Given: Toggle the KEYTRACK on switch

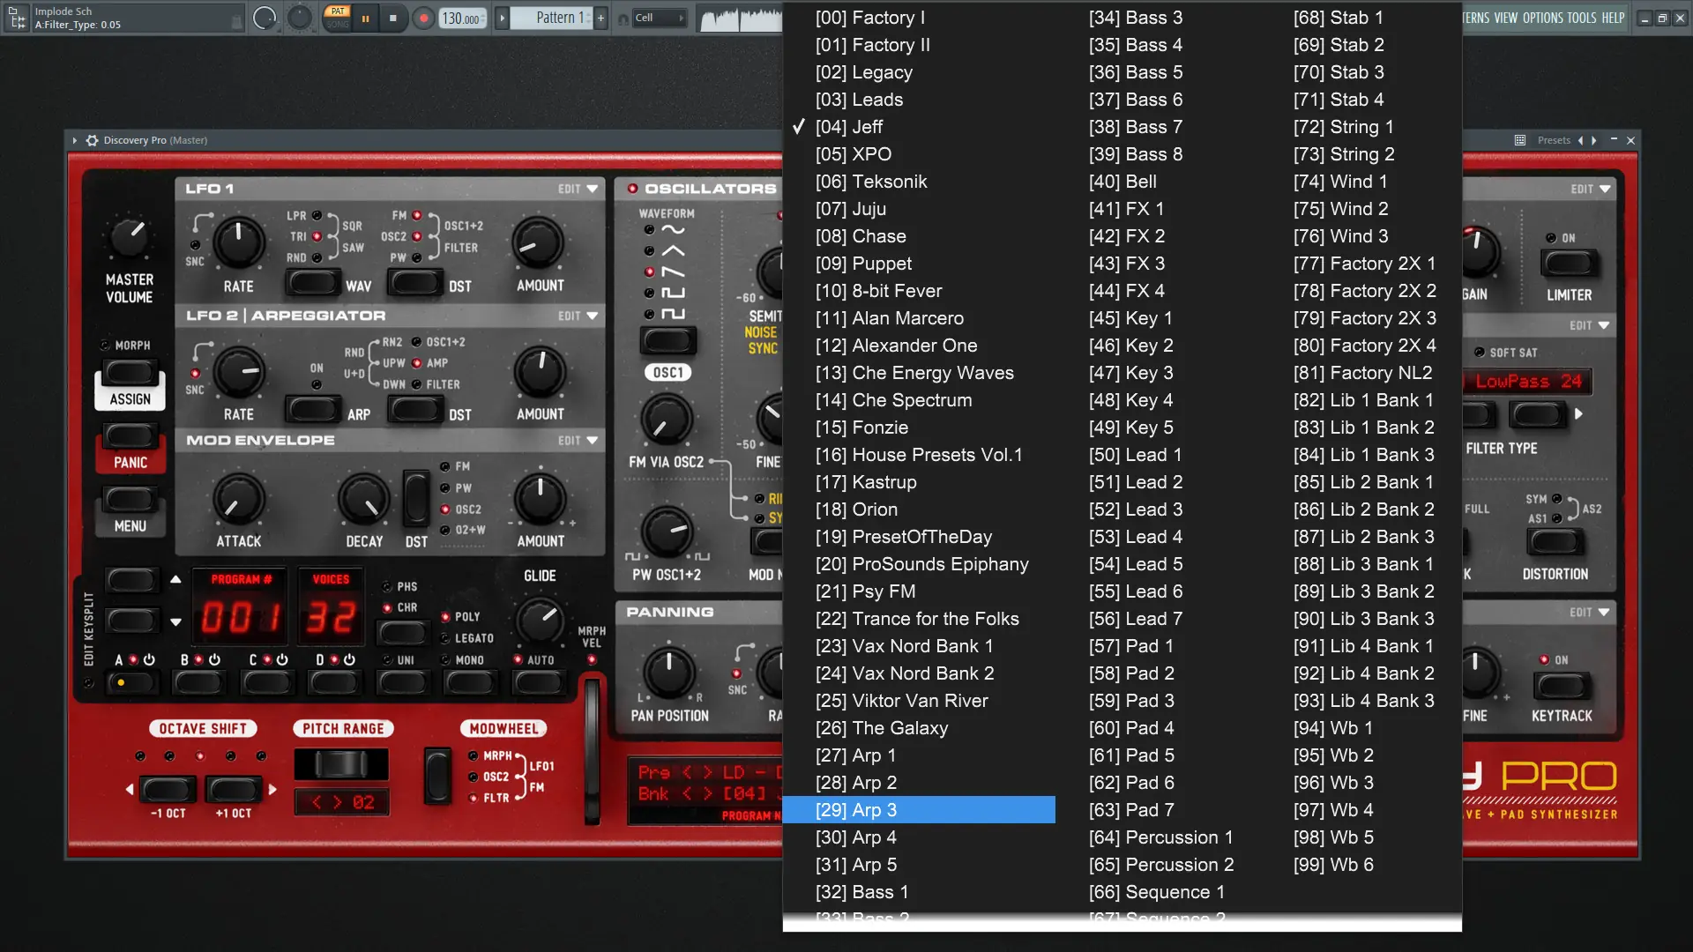Looking at the screenshot, I should click(1561, 686).
